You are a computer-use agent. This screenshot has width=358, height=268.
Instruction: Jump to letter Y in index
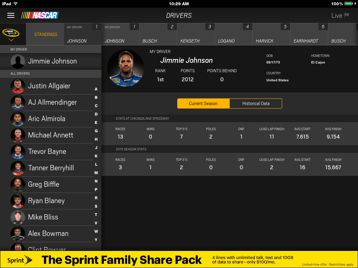[96, 240]
